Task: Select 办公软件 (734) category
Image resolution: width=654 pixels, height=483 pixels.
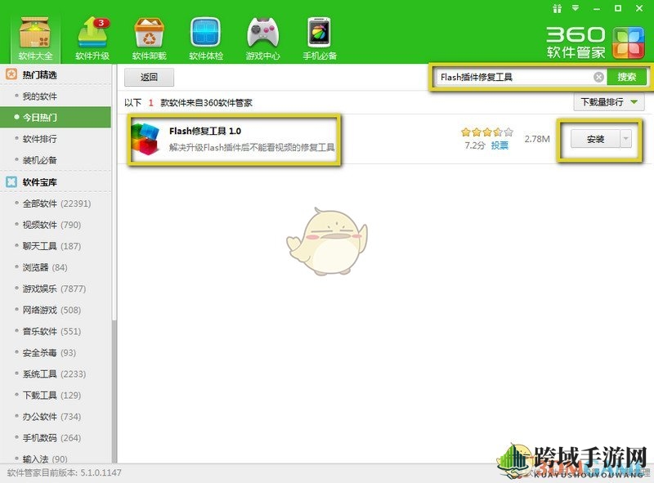Action: 56,416
